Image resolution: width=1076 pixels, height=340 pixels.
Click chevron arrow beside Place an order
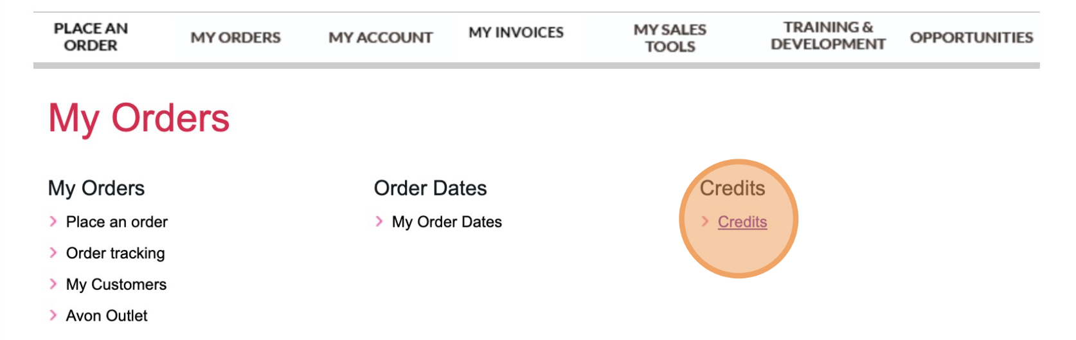click(53, 222)
